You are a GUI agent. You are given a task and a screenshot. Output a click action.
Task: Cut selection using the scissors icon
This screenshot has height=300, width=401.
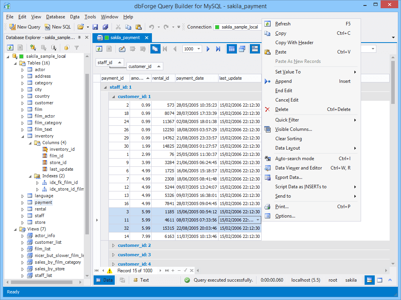pyautogui.click(x=118, y=27)
